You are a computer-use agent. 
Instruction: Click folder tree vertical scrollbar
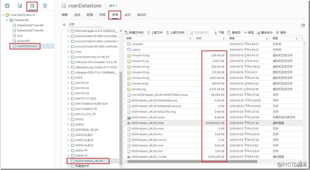[x=121, y=118]
